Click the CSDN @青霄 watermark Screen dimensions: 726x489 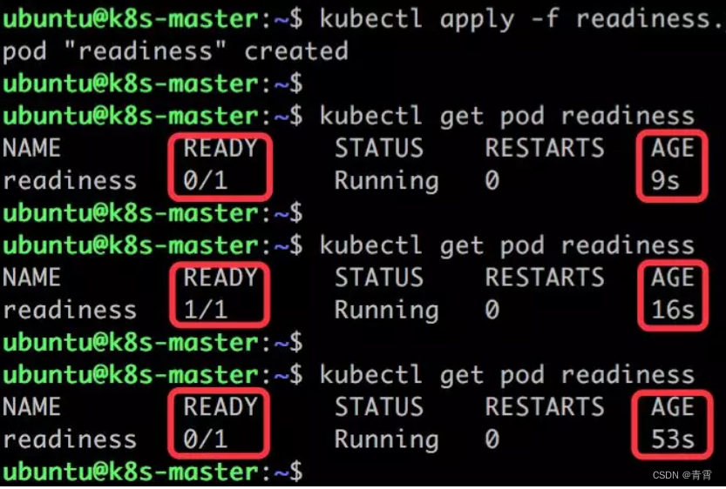pos(682,475)
